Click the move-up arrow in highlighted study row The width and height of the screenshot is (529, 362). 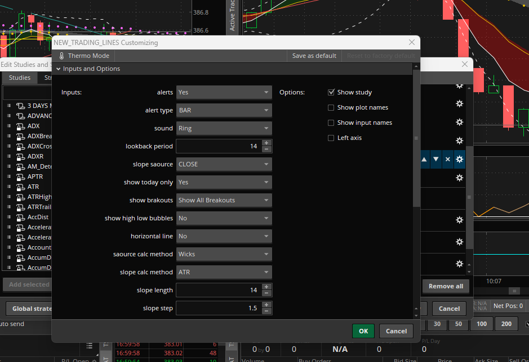[x=424, y=160]
